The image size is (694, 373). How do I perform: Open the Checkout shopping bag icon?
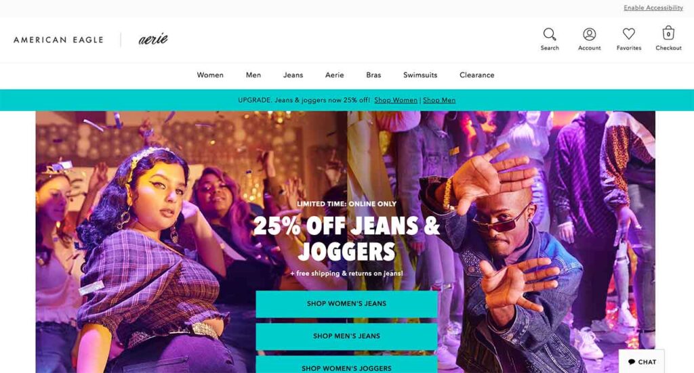click(668, 34)
